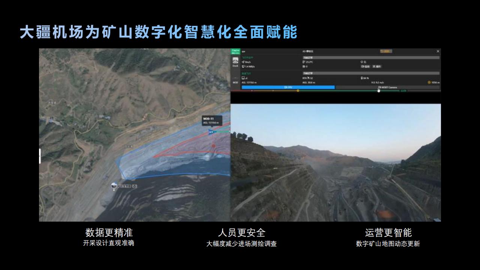Click the wind speed icon in dock row
This screenshot has width=480, height=270.
243,62
